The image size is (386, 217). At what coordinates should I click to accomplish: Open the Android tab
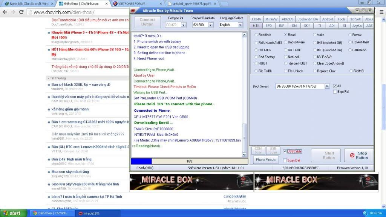[x=328, y=19]
